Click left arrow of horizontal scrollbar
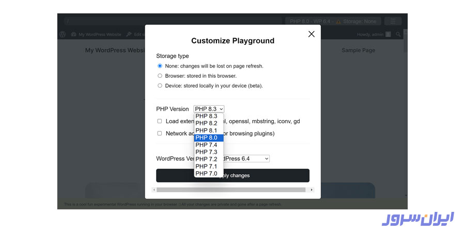The width and height of the screenshot is (465, 232). 153,190
